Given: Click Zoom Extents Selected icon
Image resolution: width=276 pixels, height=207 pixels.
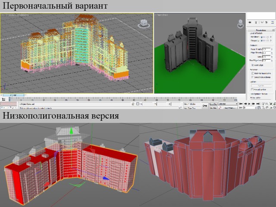Looking at the screenshot, I should (x=271, y=104).
